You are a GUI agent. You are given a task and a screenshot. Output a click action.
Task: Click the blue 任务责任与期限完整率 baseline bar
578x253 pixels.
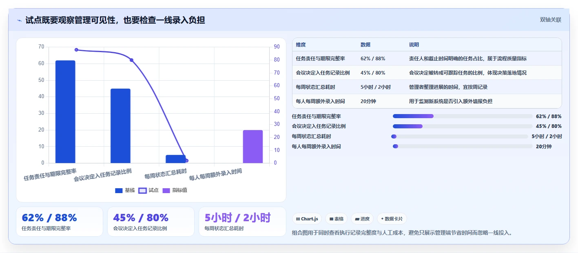coord(65,112)
